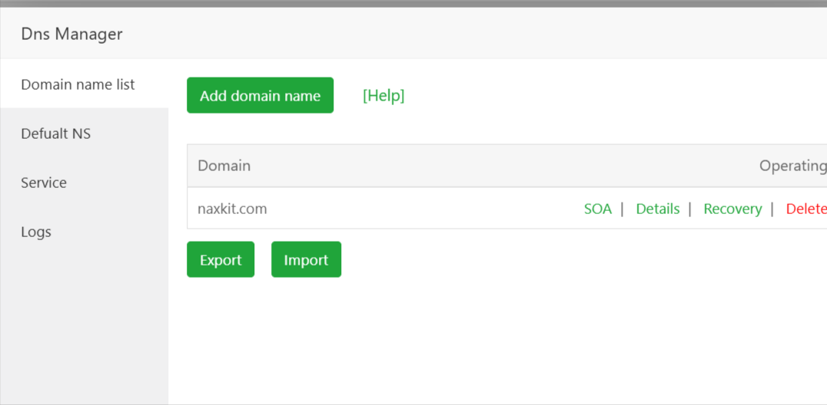
Task: Go to the Service tab
Action: pos(44,183)
